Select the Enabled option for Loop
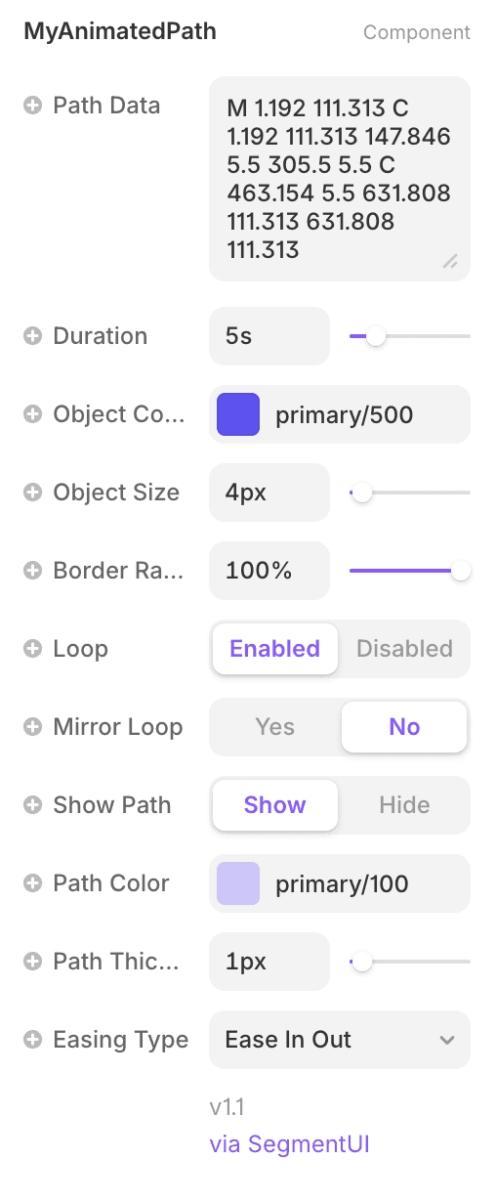This screenshot has width=496, height=1202. tap(275, 649)
